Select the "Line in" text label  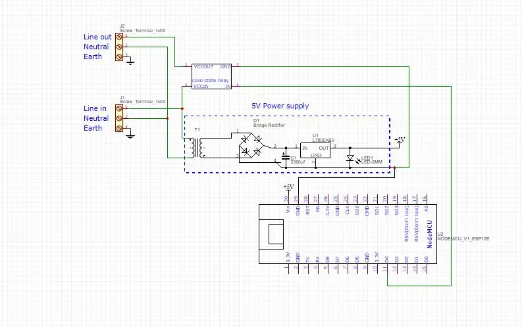point(95,108)
